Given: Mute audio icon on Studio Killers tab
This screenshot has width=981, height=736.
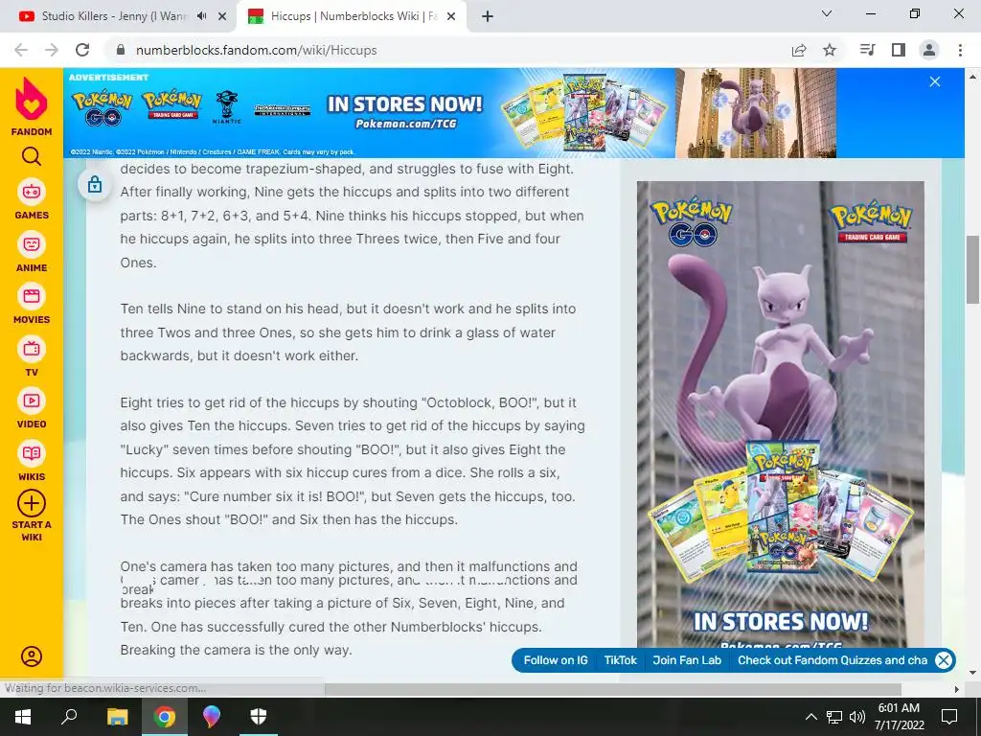Looking at the screenshot, I should coord(201,16).
